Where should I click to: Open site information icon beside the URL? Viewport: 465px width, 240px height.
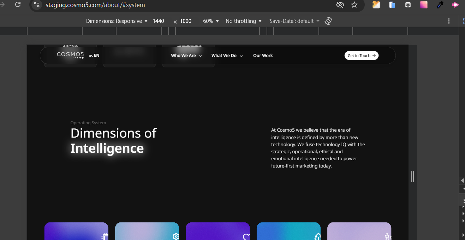pos(37,5)
